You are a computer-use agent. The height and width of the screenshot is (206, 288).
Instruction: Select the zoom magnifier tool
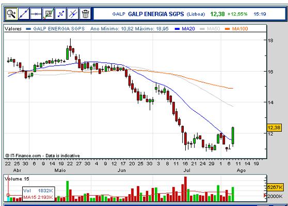coord(11,14)
